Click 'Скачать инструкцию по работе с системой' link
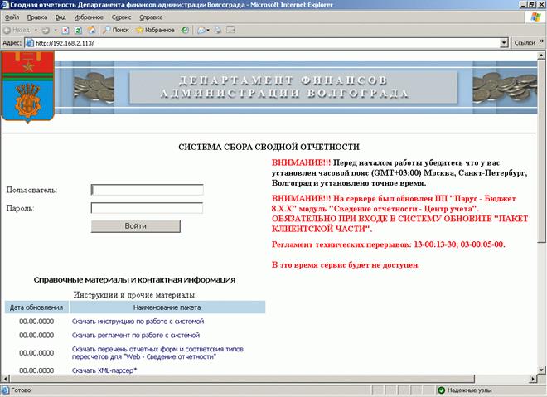547x397 pixels. click(138, 321)
